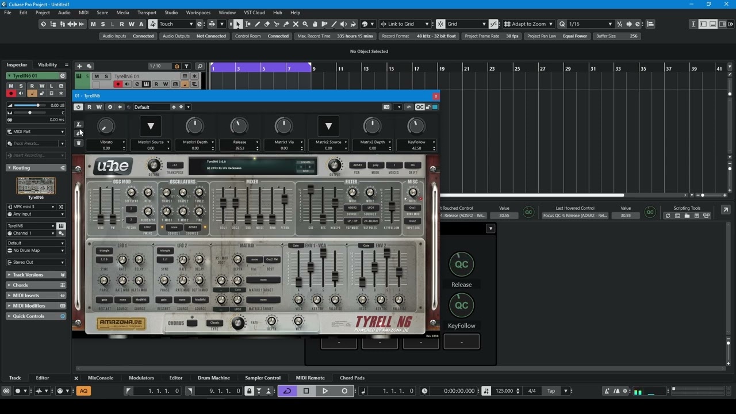The height and width of the screenshot is (414, 736).
Task: Expand the Track Versions inspector section
Action: tap(28, 275)
